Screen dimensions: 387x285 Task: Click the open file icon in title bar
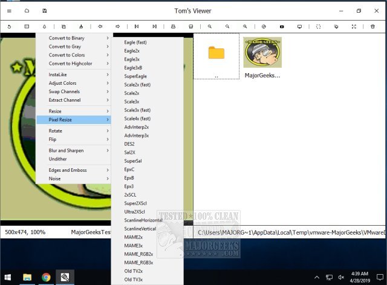tap(27, 11)
